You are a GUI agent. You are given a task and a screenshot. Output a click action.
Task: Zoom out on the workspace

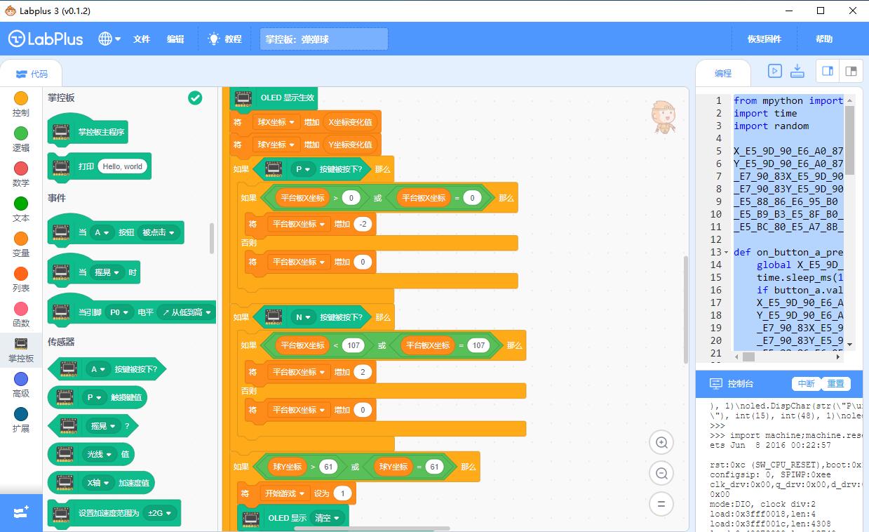[x=661, y=473]
